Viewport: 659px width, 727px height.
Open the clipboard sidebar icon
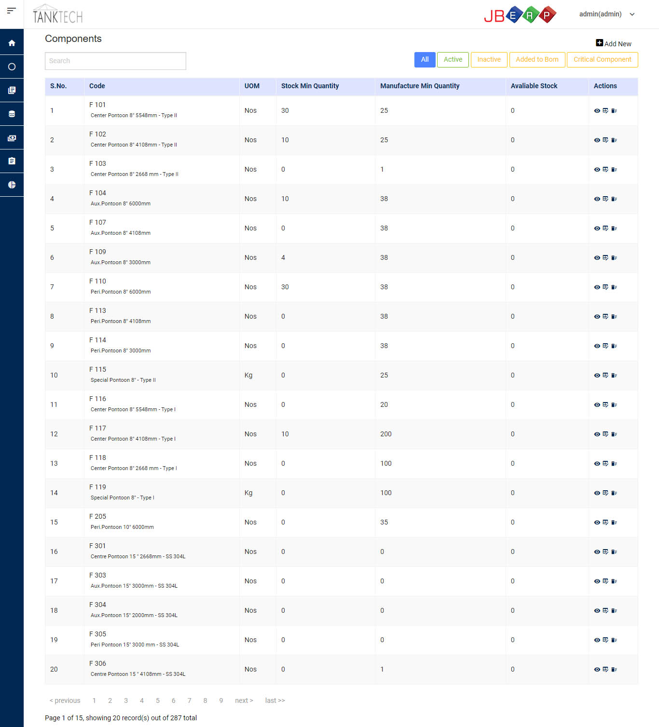tap(12, 161)
